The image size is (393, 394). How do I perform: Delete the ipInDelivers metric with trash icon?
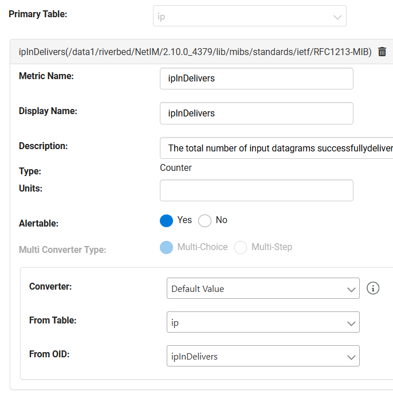tap(382, 52)
